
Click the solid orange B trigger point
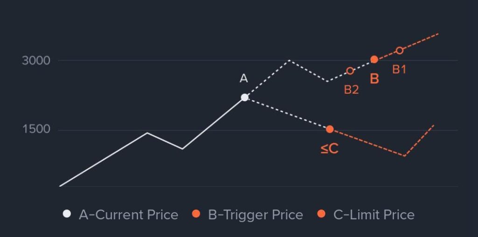pos(374,59)
